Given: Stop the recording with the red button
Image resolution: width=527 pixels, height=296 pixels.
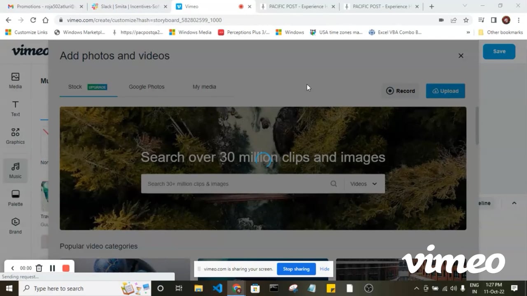Looking at the screenshot, I should (66, 268).
